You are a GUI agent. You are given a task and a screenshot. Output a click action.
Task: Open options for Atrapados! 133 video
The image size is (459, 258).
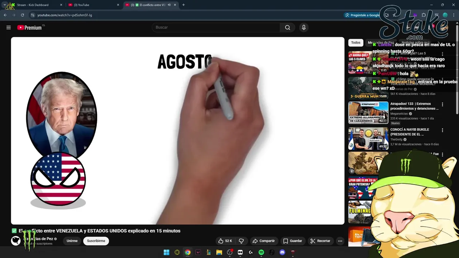(442, 105)
